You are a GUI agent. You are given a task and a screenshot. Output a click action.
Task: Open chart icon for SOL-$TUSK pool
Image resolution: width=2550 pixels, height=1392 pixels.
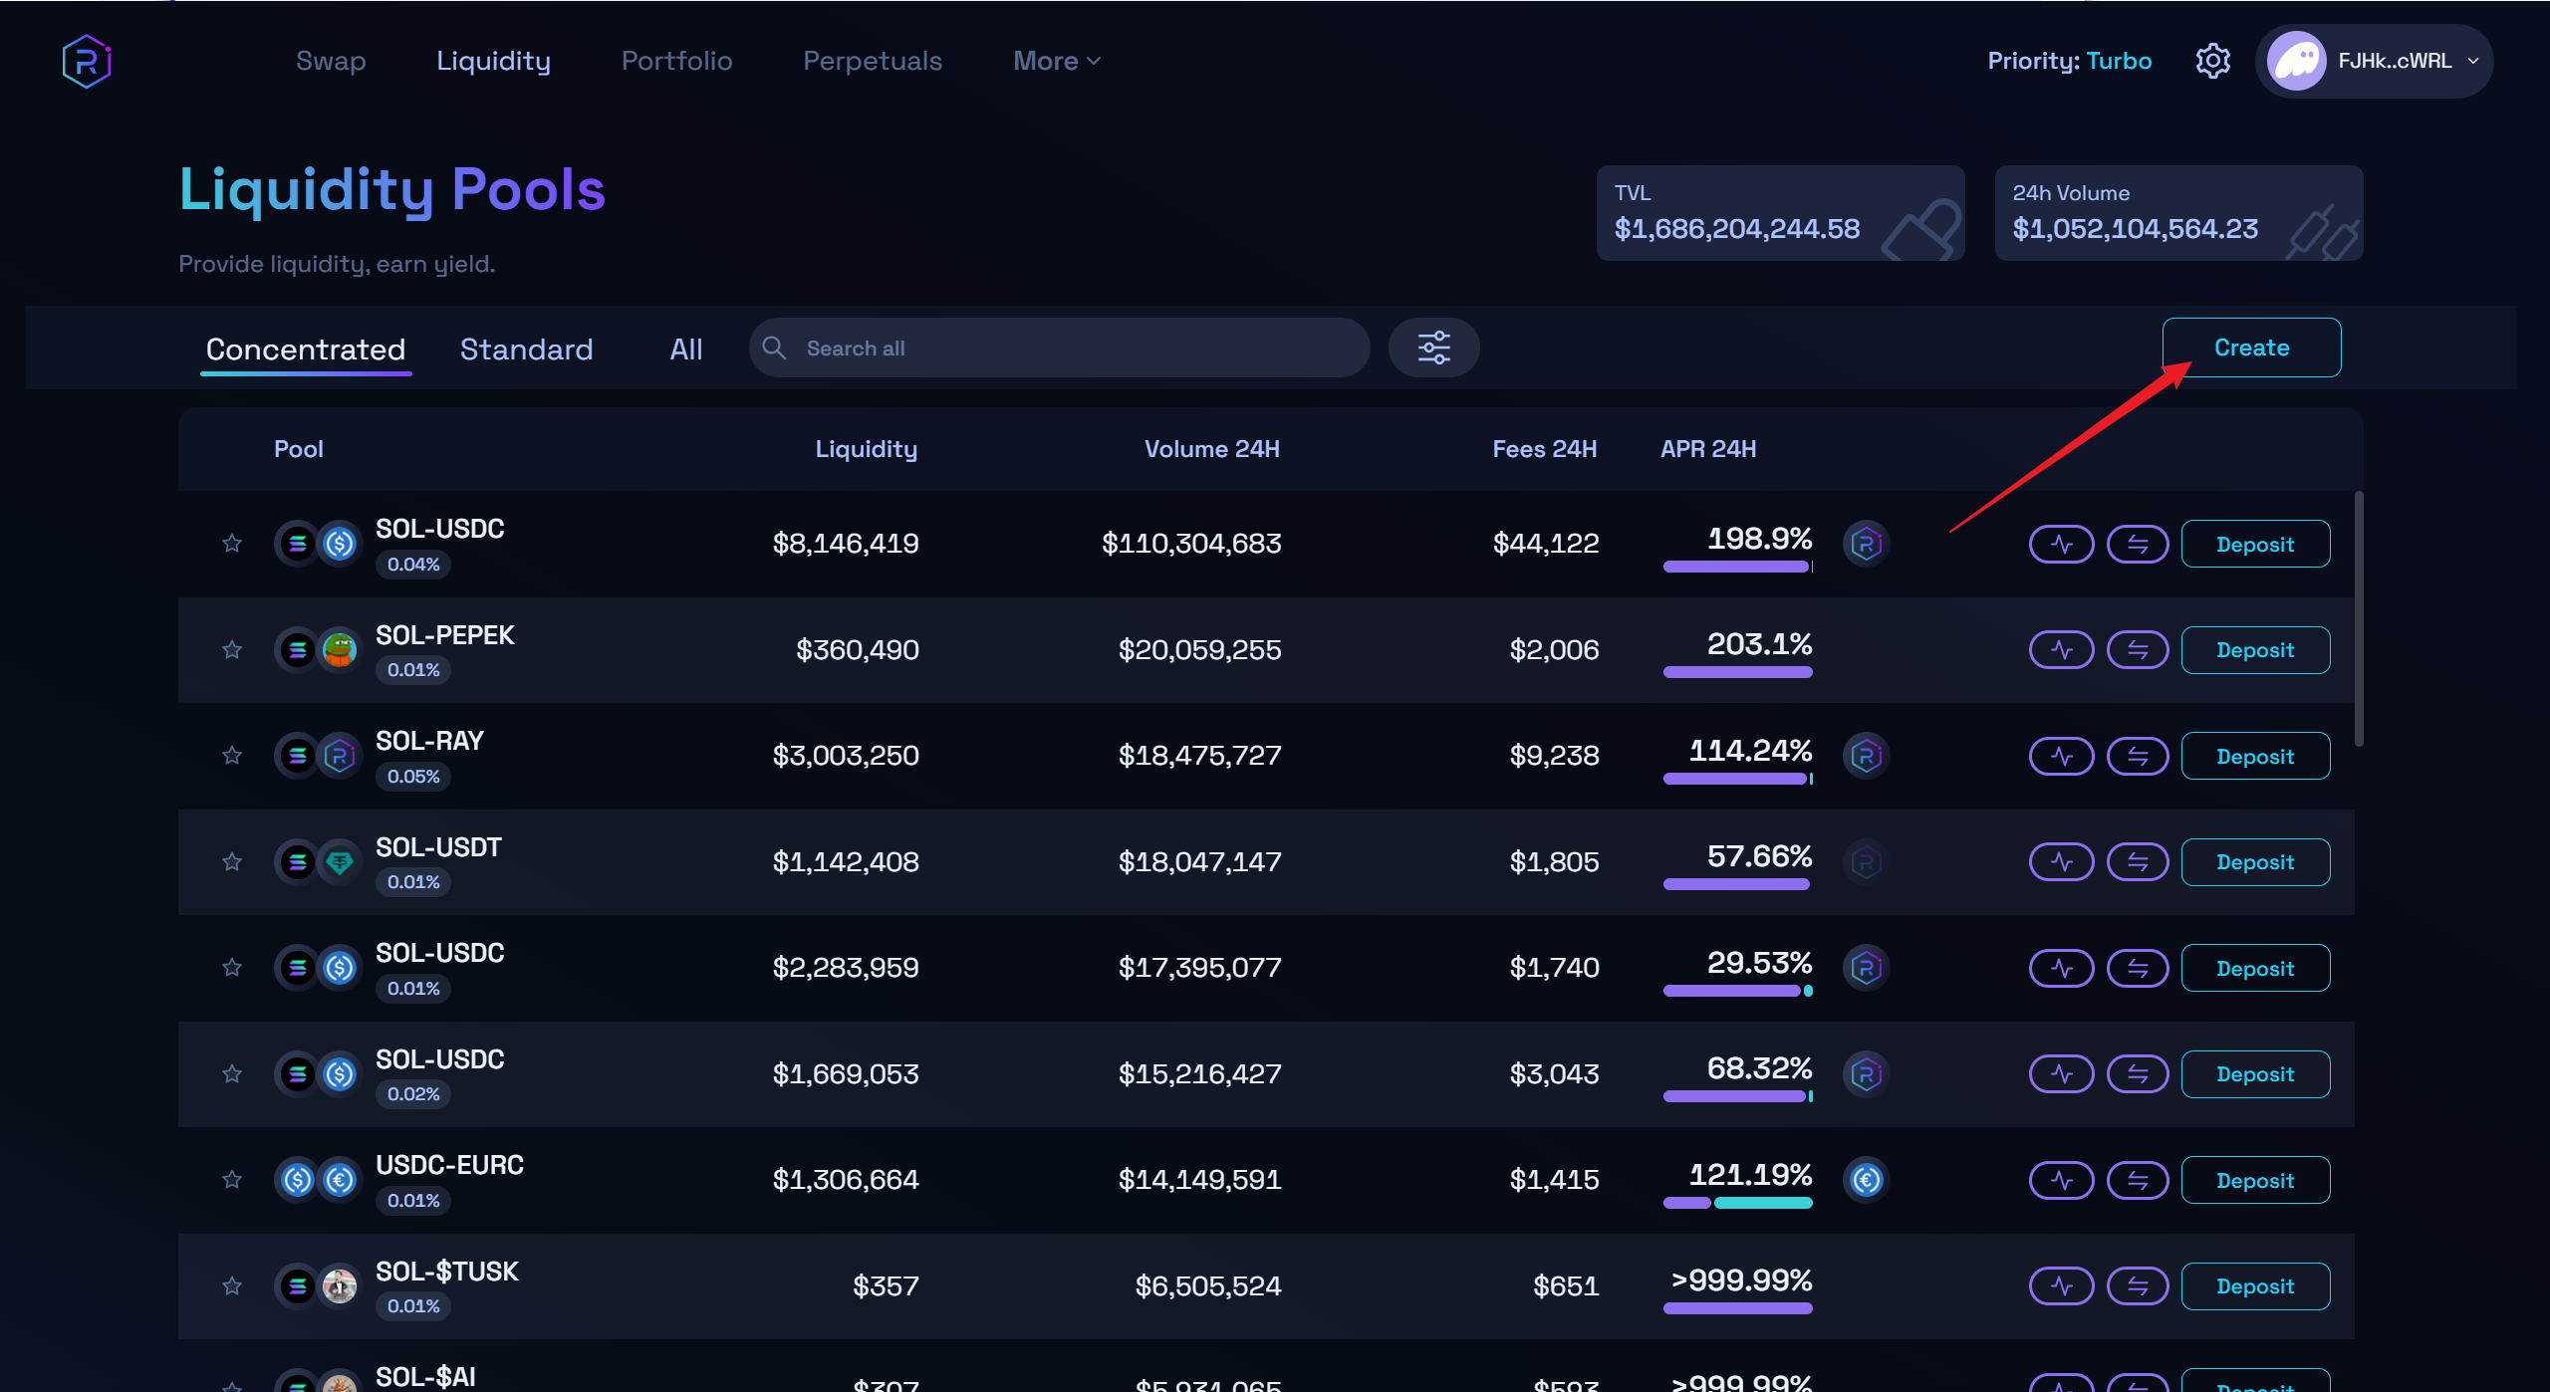[x=2061, y=1286]
